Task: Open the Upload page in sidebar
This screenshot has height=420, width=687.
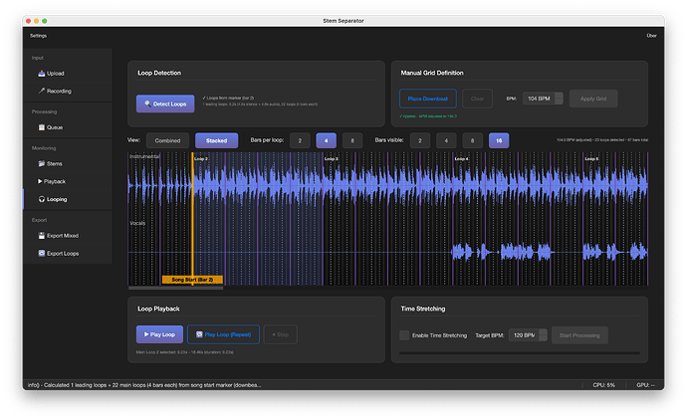Action: coord(56,74)
